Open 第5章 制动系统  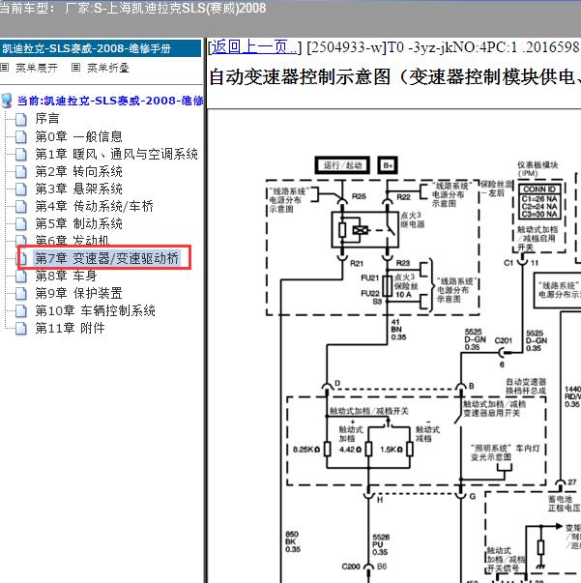(79, 223)
